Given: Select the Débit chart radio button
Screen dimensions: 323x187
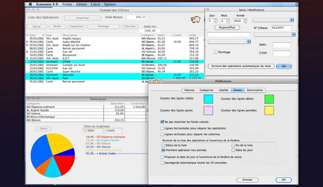Looking at the screenshot, I should coord(85,131).
